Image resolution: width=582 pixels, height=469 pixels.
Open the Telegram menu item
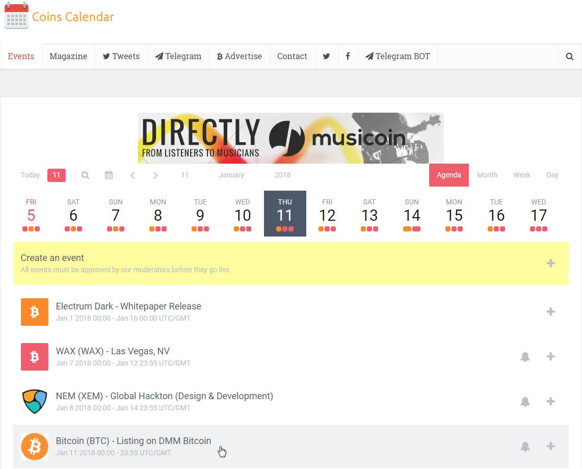pos(178,57)
